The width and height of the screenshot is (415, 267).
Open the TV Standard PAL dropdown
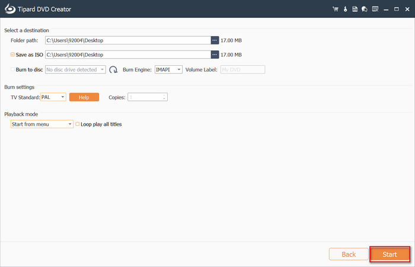[53, 97]
